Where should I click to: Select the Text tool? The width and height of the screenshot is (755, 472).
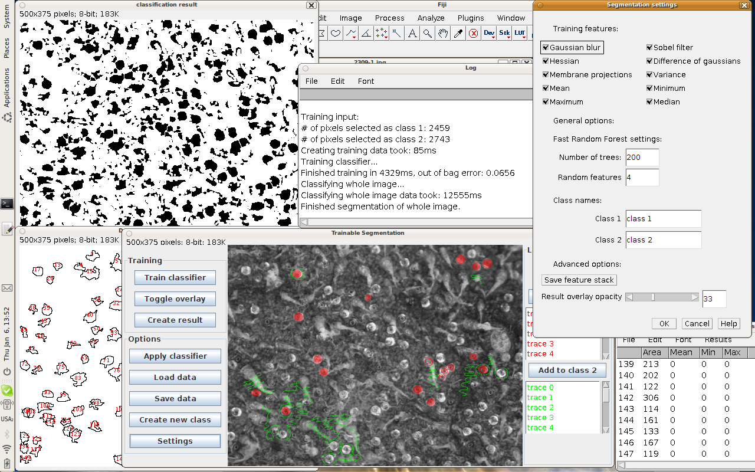coord(412,34)
